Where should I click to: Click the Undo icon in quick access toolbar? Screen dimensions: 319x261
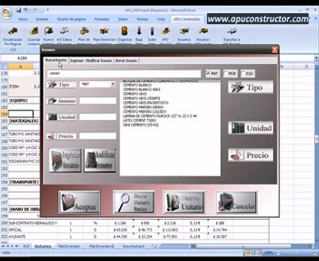25,10
